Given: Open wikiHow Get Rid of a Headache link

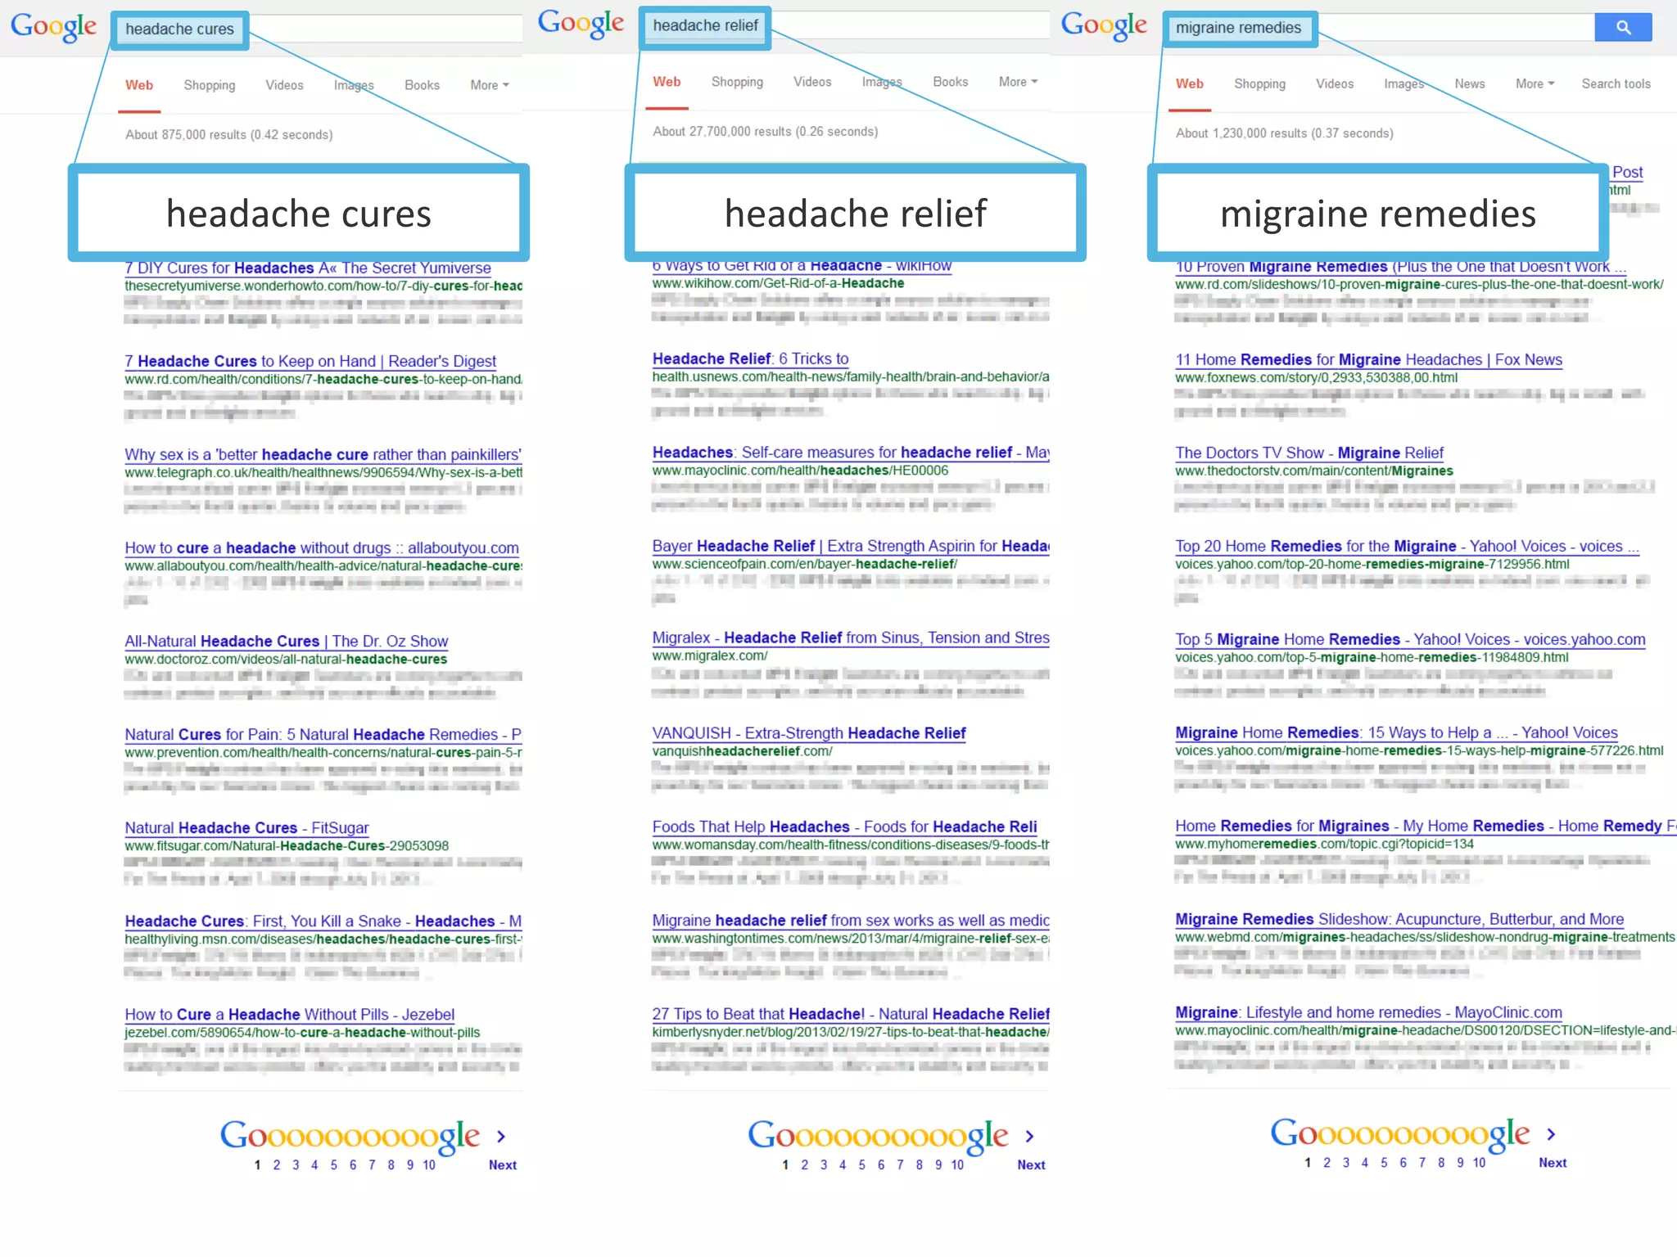Looking at the screenshot, I should point(802,265).
